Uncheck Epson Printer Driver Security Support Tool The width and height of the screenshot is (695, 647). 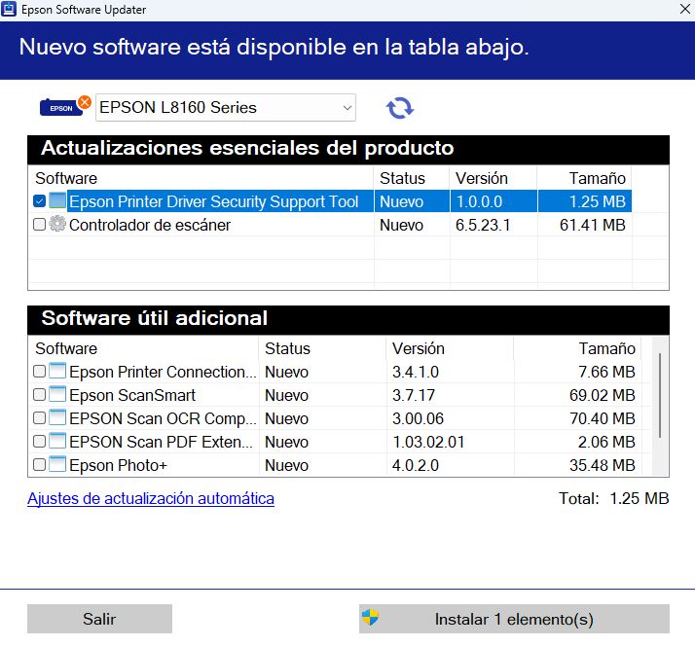click(x=40, y=201)
